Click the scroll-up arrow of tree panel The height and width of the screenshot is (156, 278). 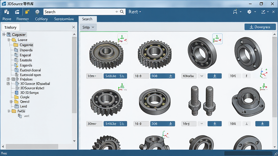[74, 34]
